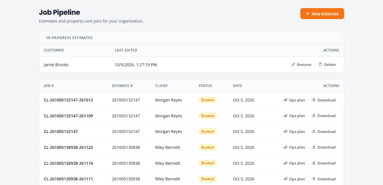This screenshot has height=185, width=383.
Task: Download job CL-261005130938-261111
Action: [x=324, y=179]
